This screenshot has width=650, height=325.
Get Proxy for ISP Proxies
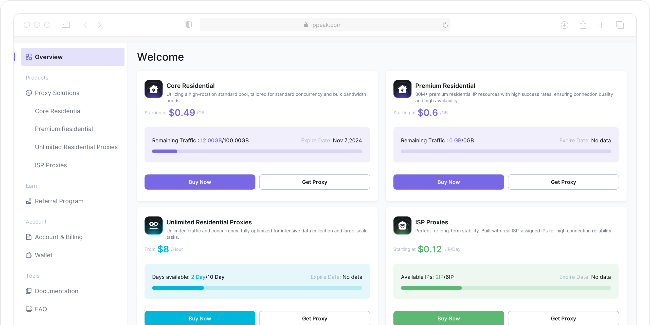(x=563, y=318)
